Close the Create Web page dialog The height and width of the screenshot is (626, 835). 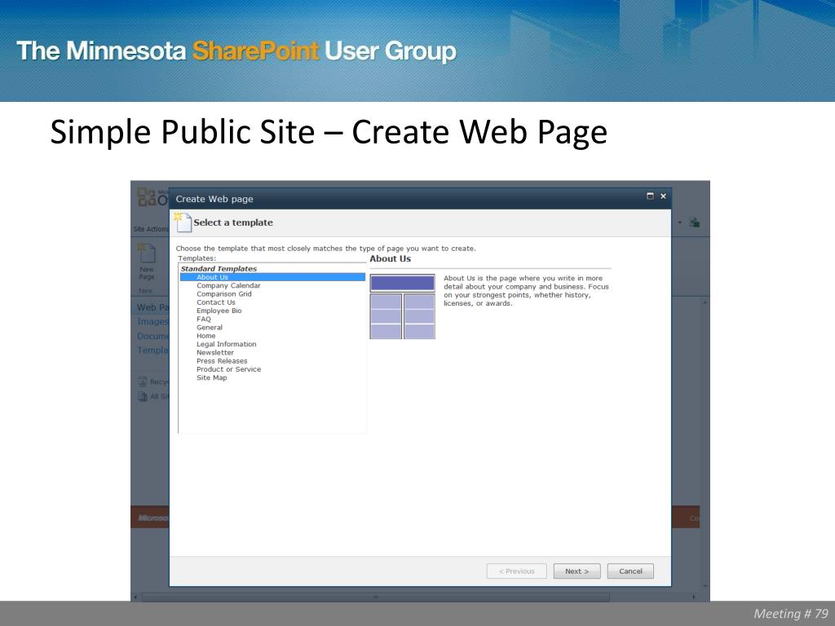(664, 196)
